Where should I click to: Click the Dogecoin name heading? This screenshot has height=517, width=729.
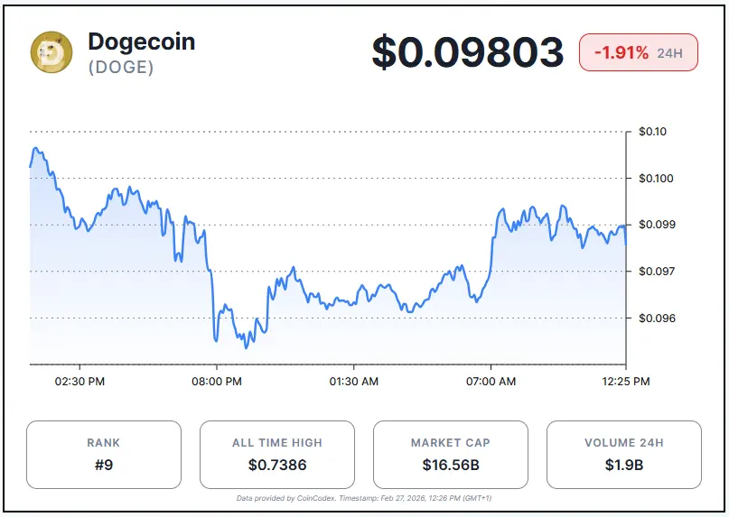click(141, 42)
